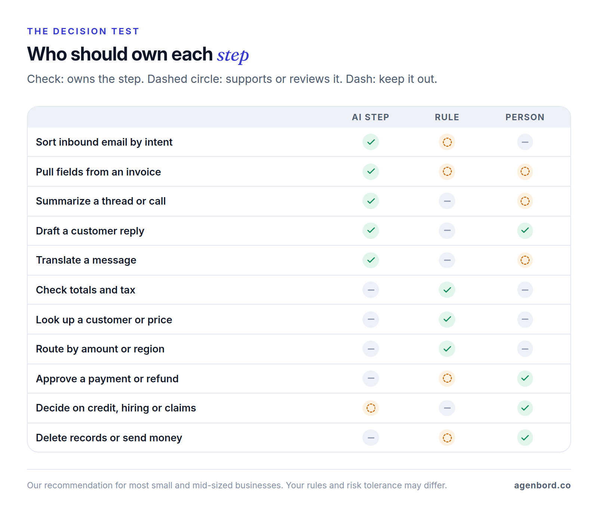Image resolution: width=598 pixels, height=510 pixels.
Task: Click Person check for Delete records or send money
Action: click(x=525, y=438)
